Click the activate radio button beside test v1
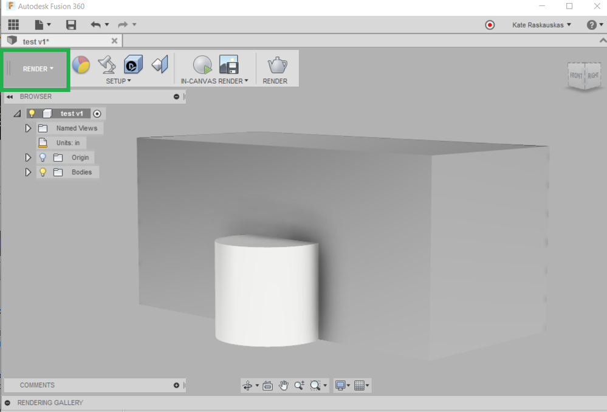Image resolution: width=607 pixels, height=412 pixels. pyautogui.click(x=97, y=114)
